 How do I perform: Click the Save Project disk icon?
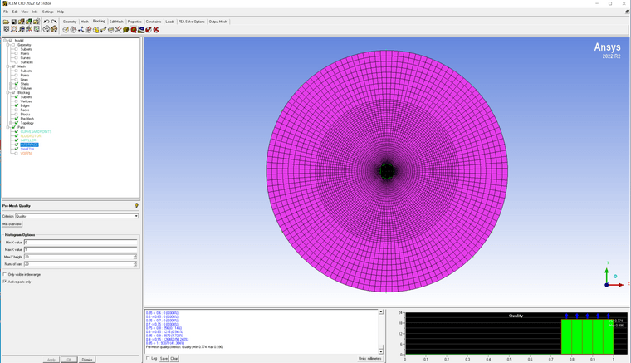14,22
